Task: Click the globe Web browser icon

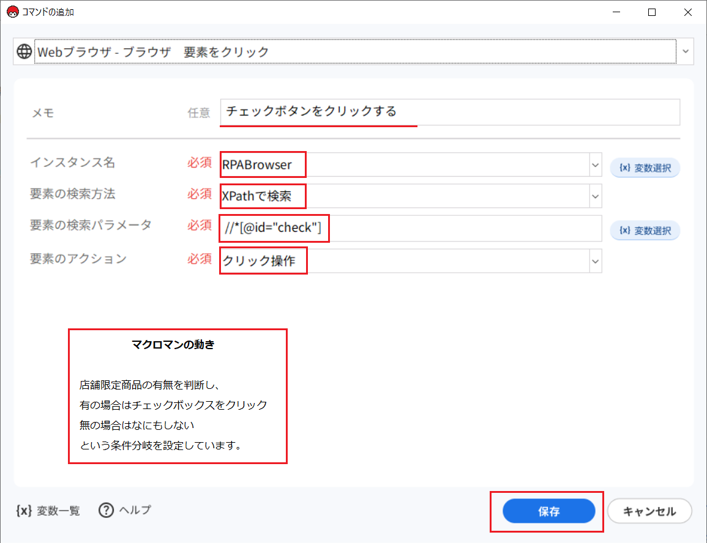Action: (x=24, y=52)
